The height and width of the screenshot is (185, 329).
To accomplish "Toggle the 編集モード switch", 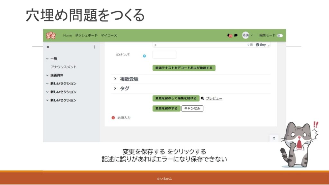I will tap(280, 36).
